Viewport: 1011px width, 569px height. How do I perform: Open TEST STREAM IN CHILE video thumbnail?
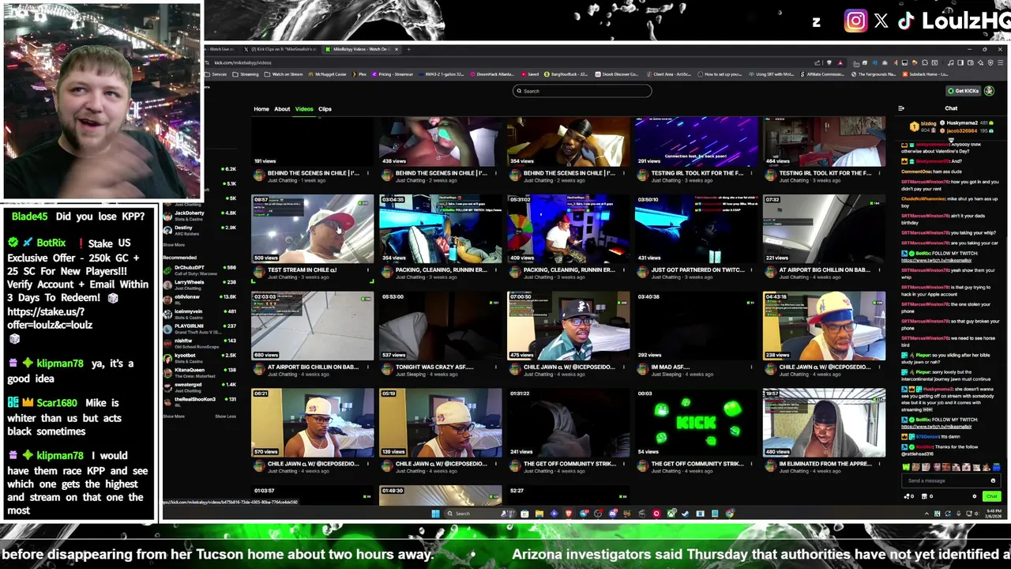click(x=313, y=228)
